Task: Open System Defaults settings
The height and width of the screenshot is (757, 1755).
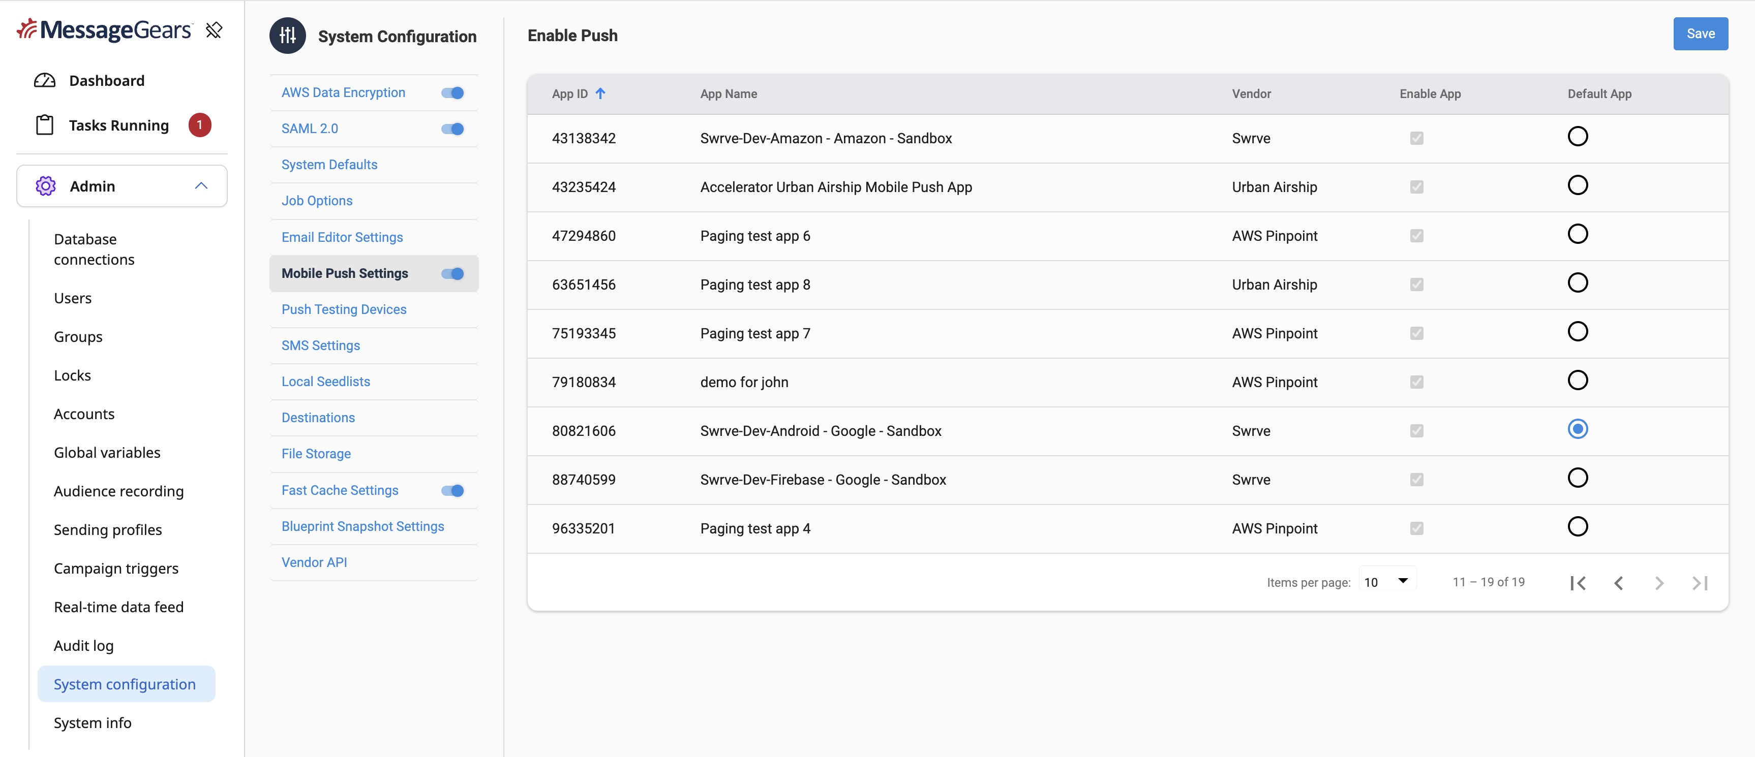Action: (329, 165)
